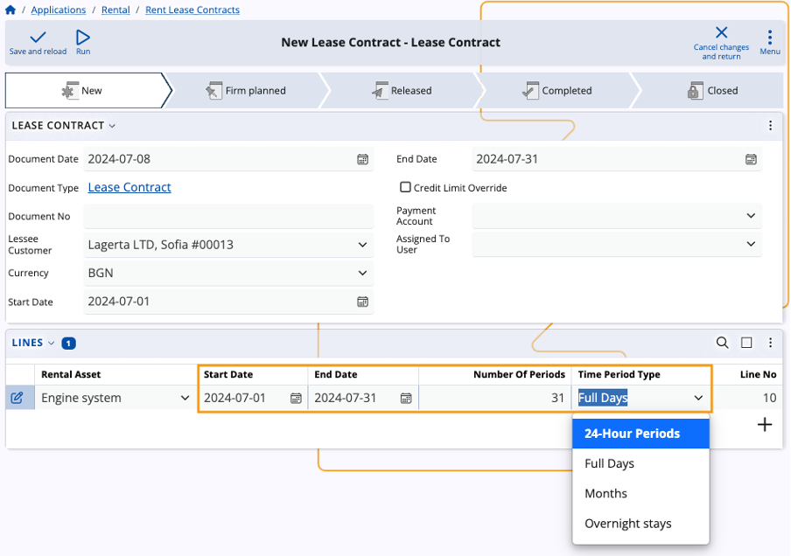Image resolution: width=791 pixels, height=556 pixels.
Task: Click the plus icon to add a new line
Action: [765, 424]
